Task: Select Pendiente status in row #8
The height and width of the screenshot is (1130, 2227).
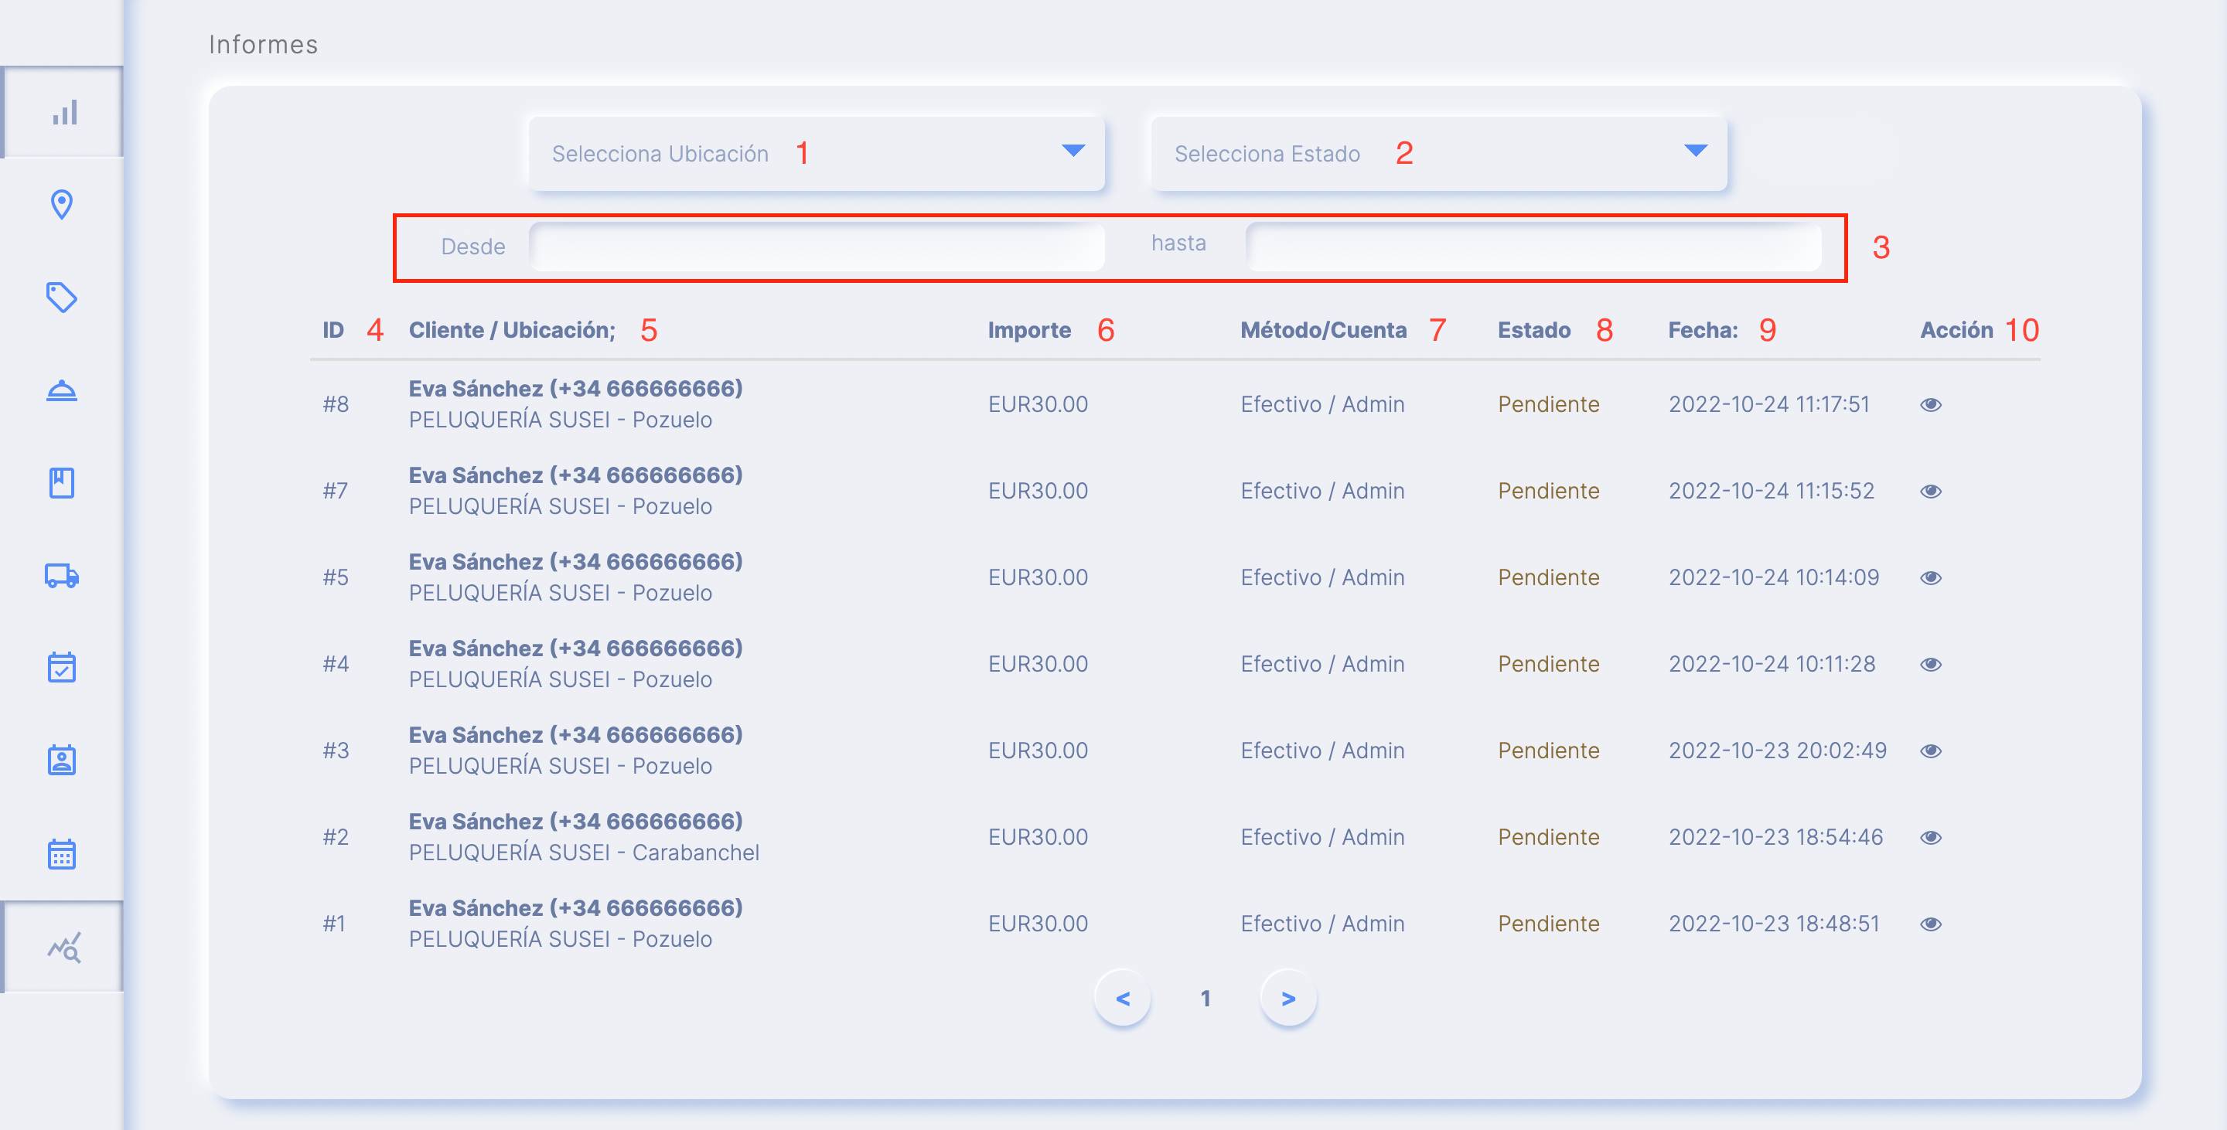Action: [1548, 404]
